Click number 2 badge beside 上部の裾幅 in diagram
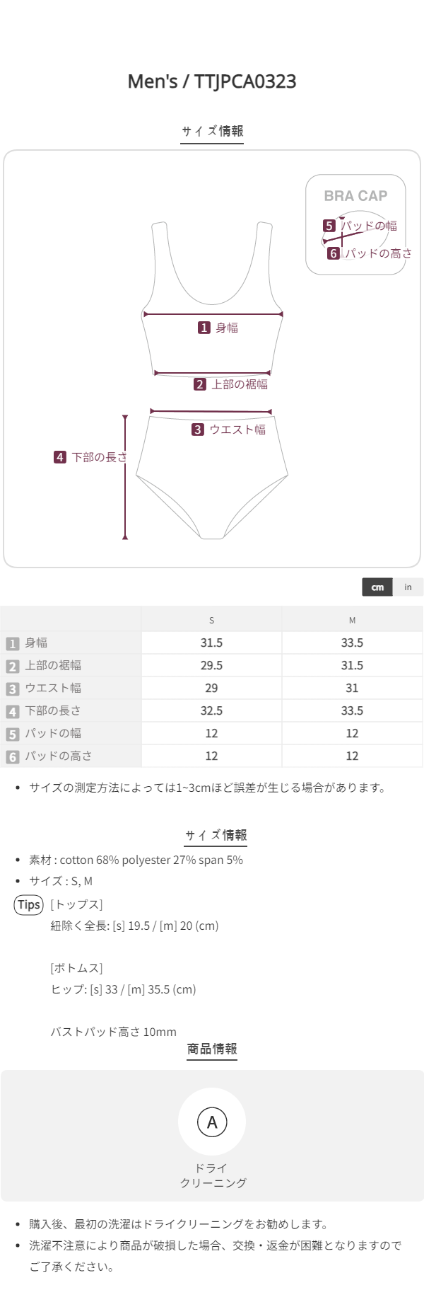 [x=200, y=384]
